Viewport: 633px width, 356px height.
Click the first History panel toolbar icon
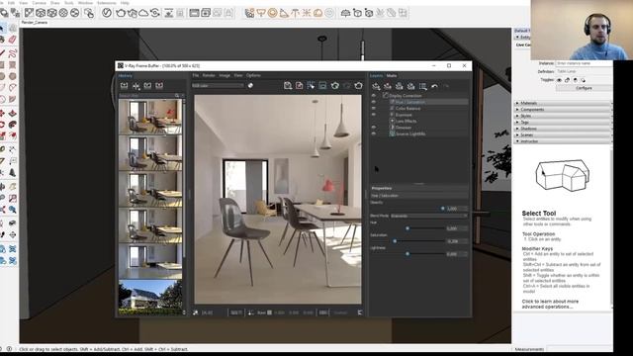pos(124,86)
